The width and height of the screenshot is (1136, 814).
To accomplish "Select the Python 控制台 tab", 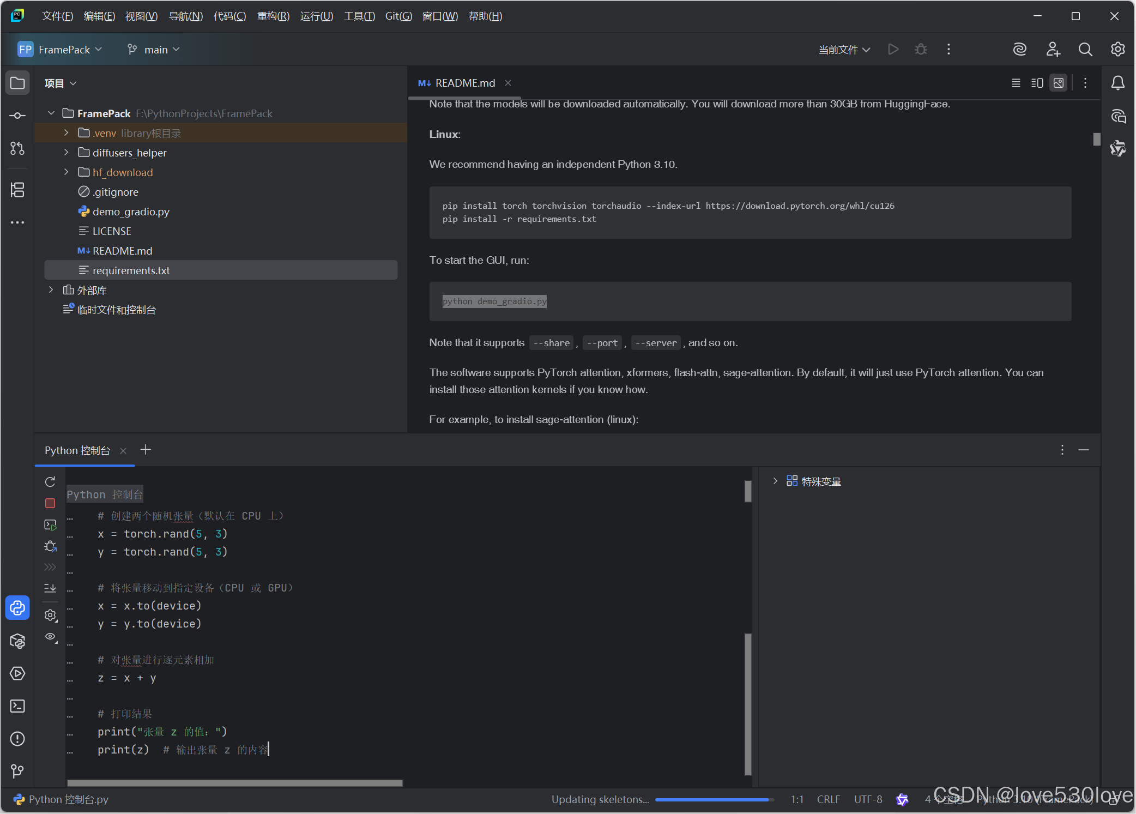I will pyautogui.click(x=77, y=450).
